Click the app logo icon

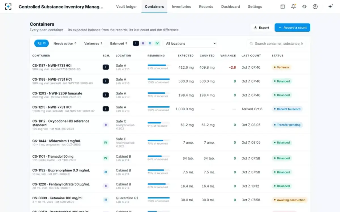(8, 7)
